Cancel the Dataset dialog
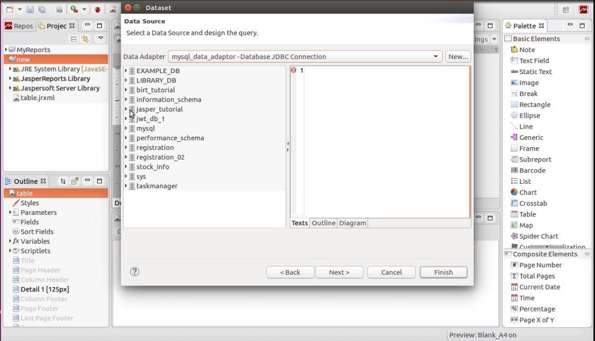Screen dimensions: 595x341 [x=391, y=272]
